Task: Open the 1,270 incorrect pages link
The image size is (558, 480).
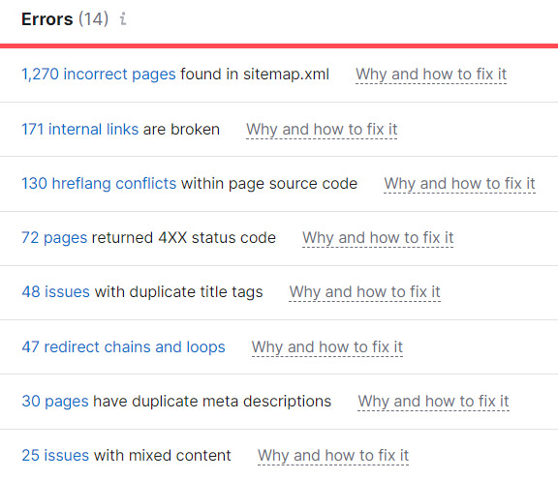Action: coord(99,75)
